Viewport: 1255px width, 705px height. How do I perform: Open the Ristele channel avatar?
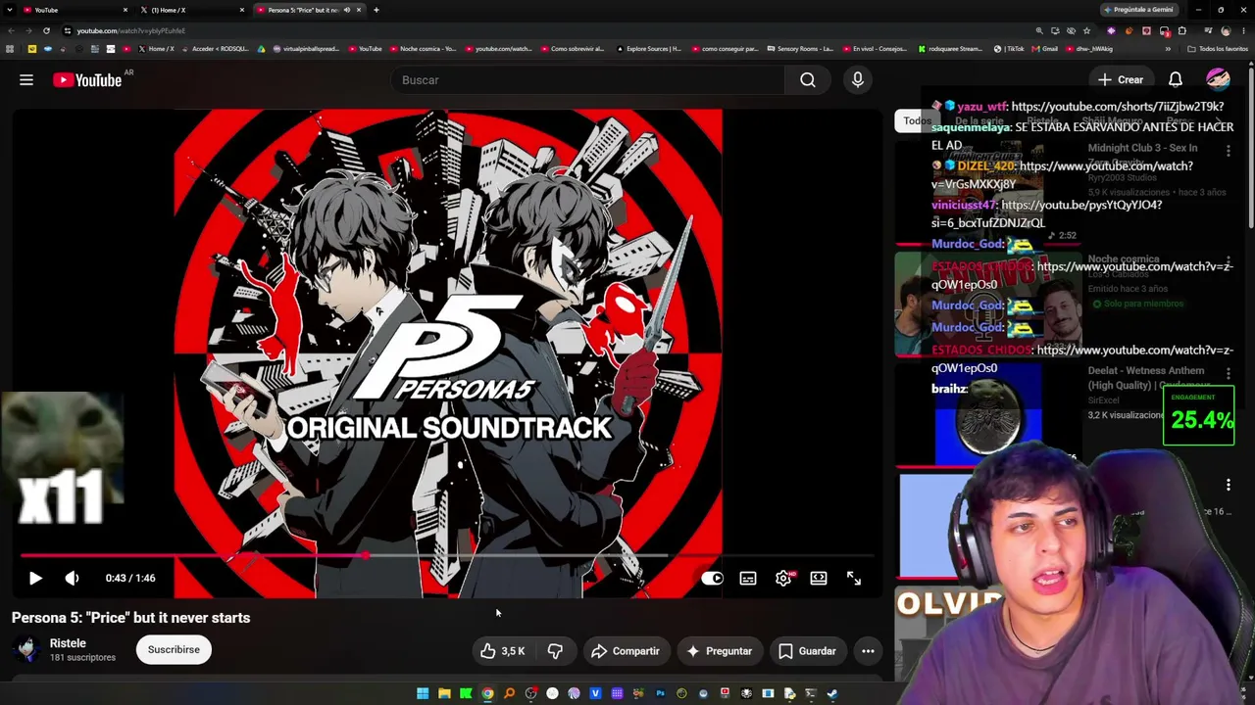pos(27,649)
